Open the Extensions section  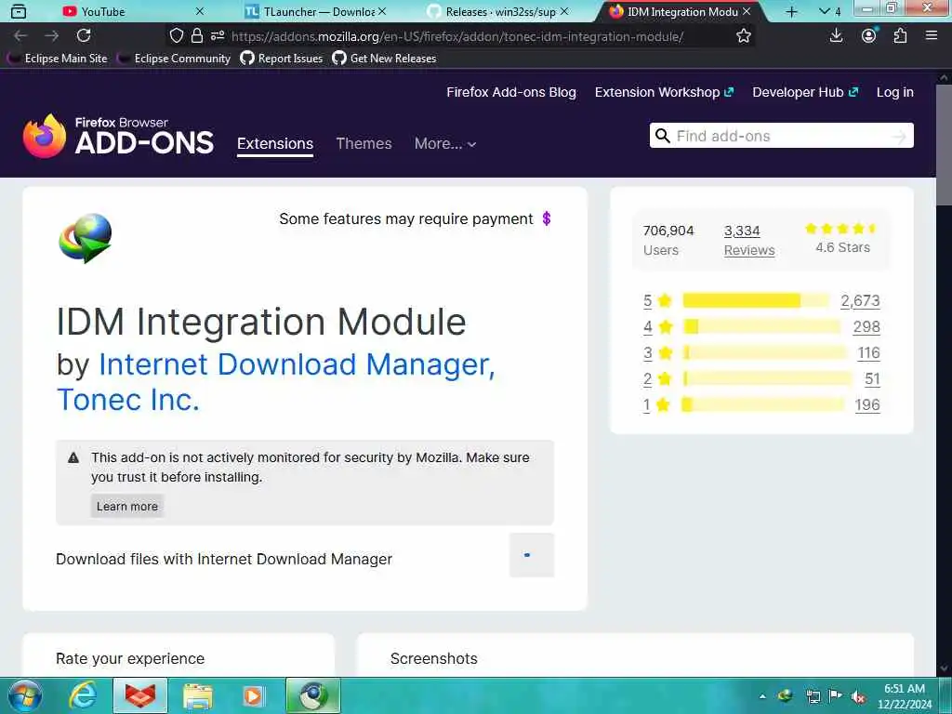pyautogui.click(x=275, y=144)
